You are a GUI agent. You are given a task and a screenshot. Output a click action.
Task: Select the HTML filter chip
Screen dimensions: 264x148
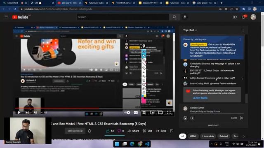[193, 136]
